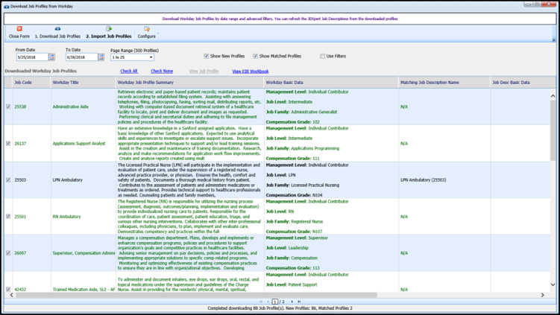Click the page number box in pager

pos(275,302)
